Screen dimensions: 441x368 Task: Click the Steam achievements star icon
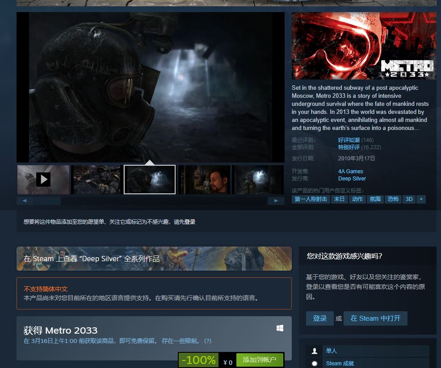[315, 364]
